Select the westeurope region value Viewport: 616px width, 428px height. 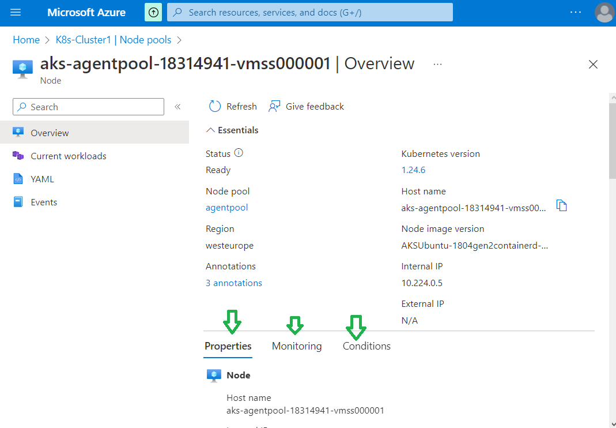click(229, 246)
